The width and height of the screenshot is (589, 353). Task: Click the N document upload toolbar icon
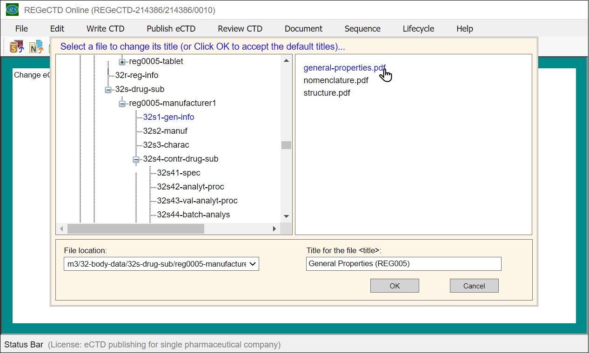[x=36, y=47]
